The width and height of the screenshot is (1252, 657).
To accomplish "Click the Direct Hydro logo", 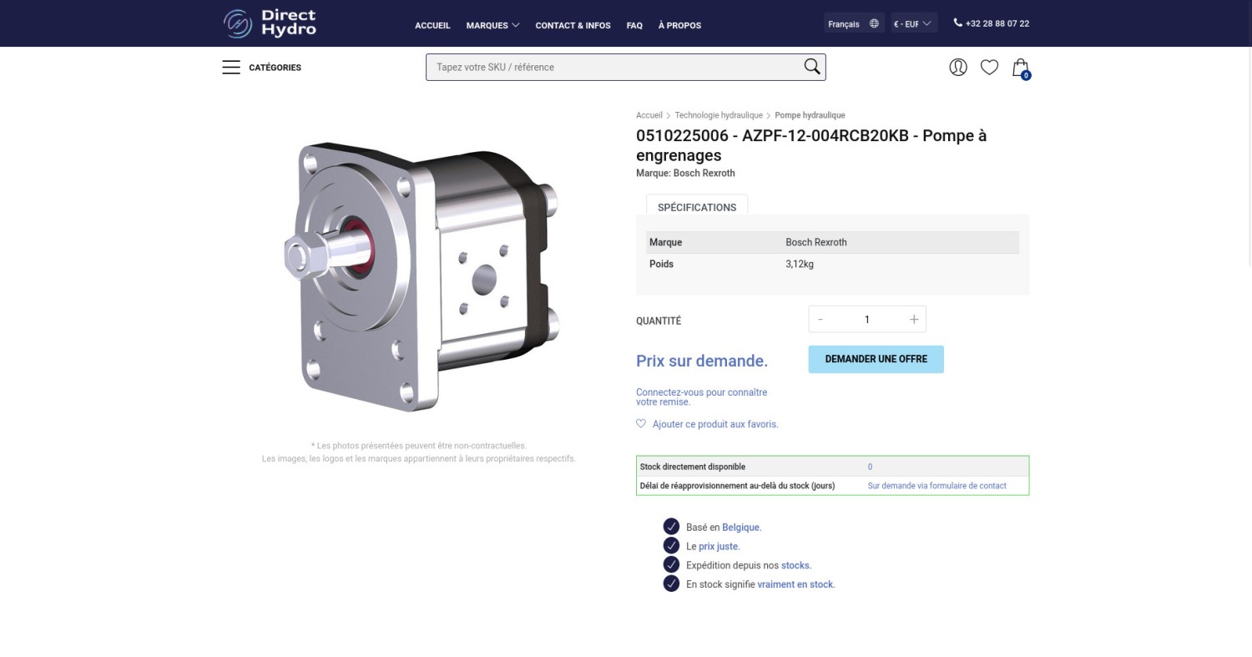I will pos(270,23).
